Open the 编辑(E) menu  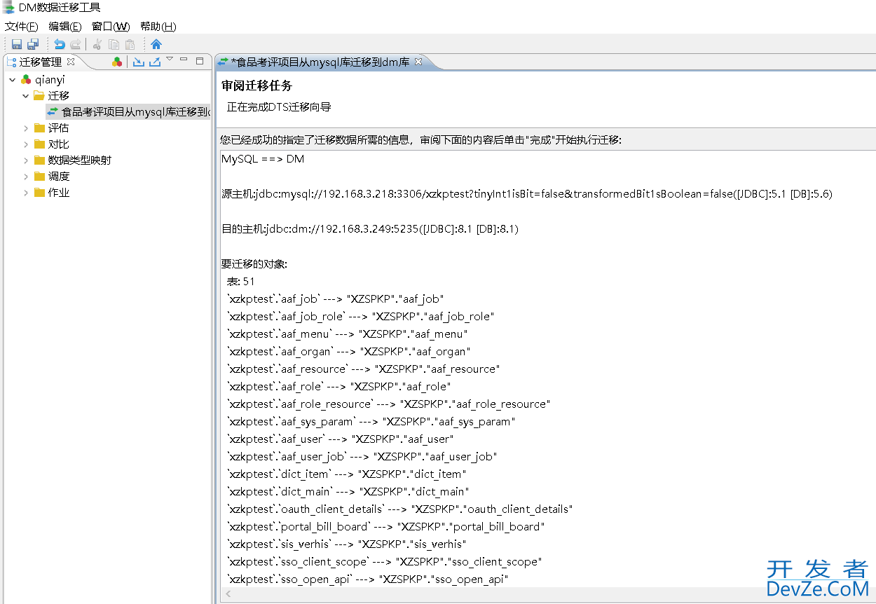pyautogui.click(x=65, y=26)
